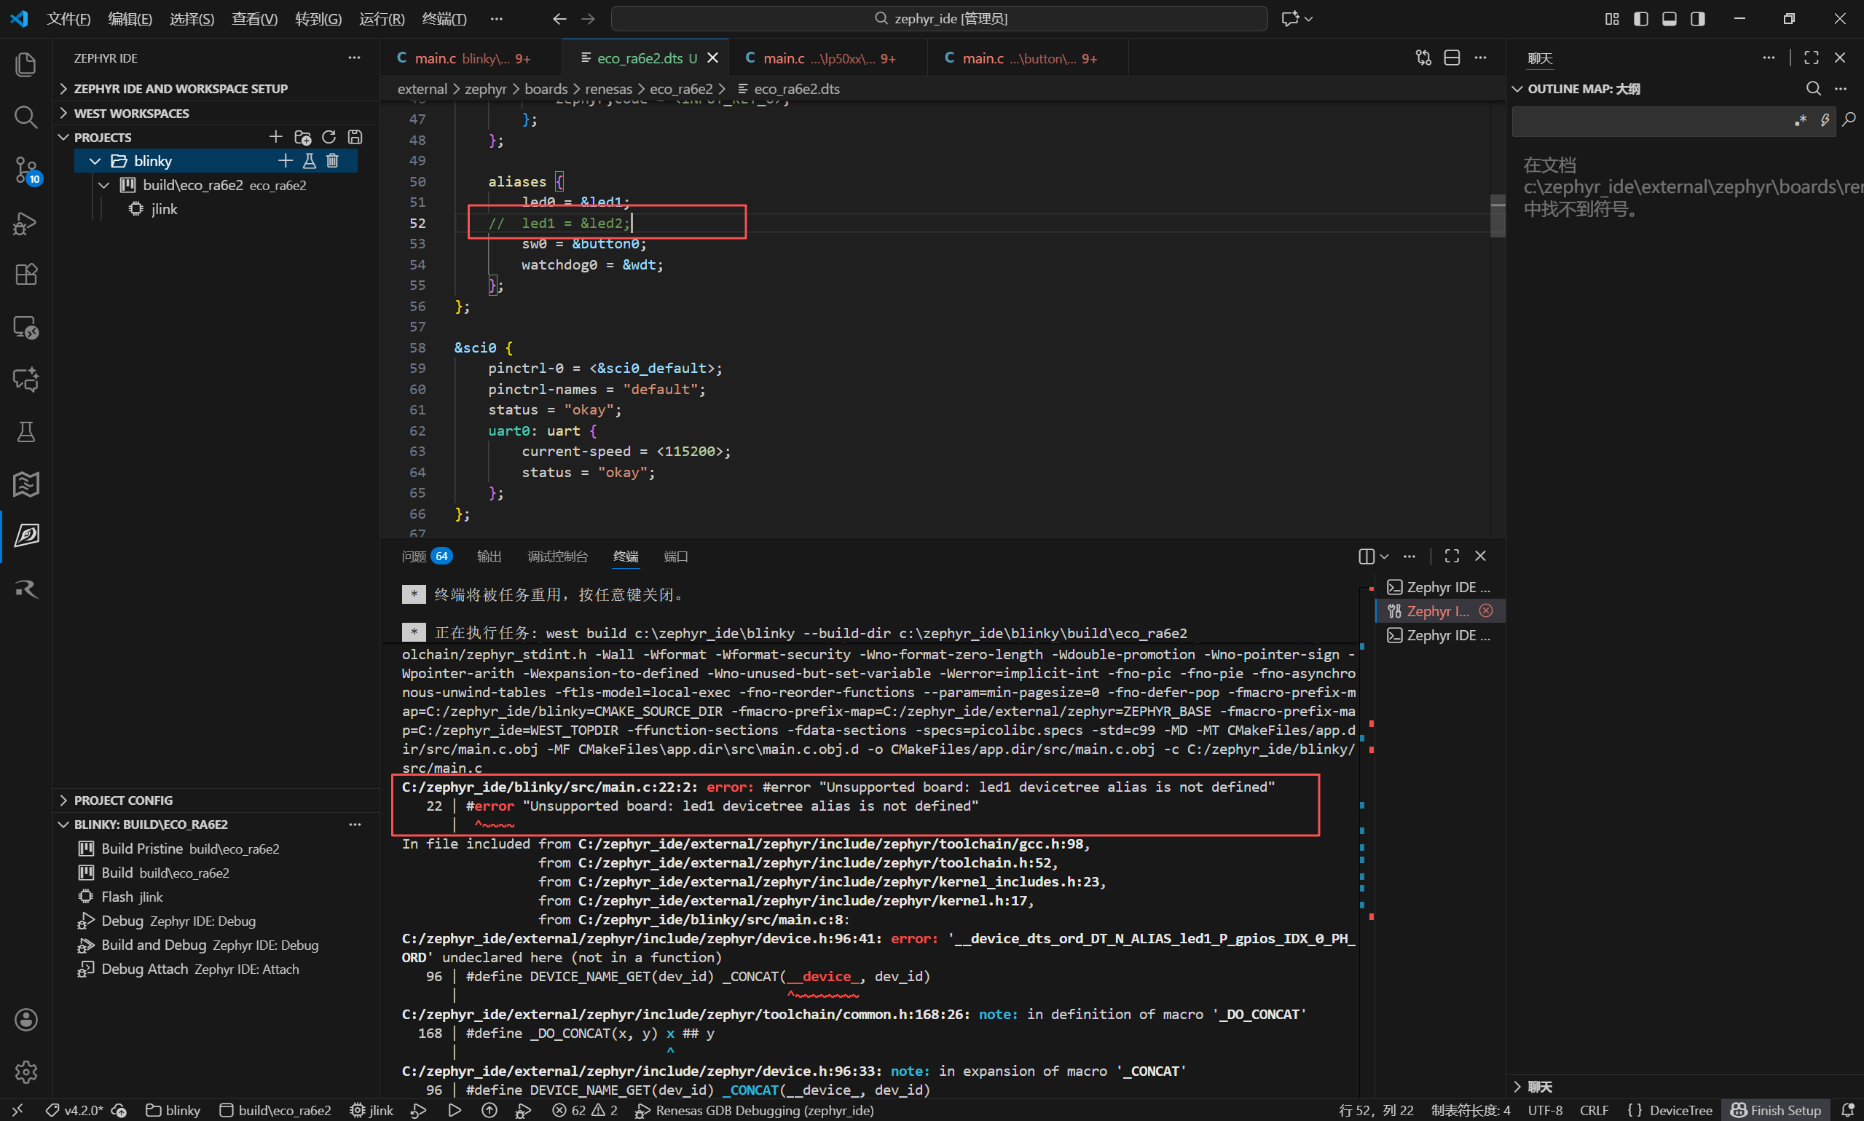Collapse the blinky project tree

[x=95, y=161]
